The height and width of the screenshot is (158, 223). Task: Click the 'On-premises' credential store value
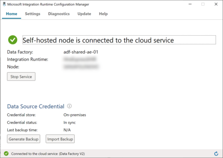click(75, 115)
